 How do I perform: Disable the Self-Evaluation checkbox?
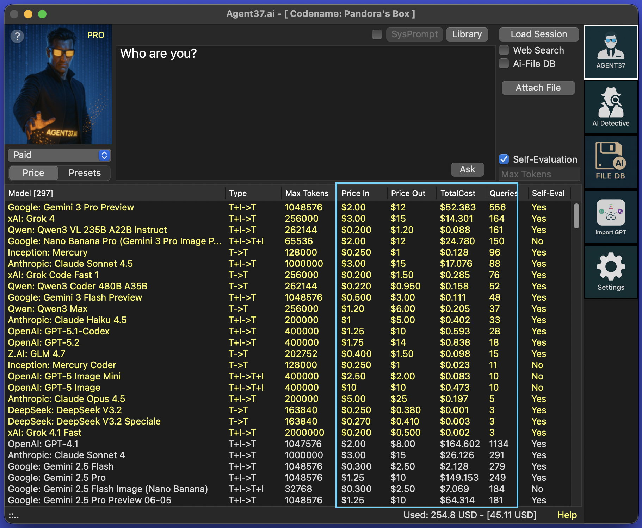(x=504, y=159)
